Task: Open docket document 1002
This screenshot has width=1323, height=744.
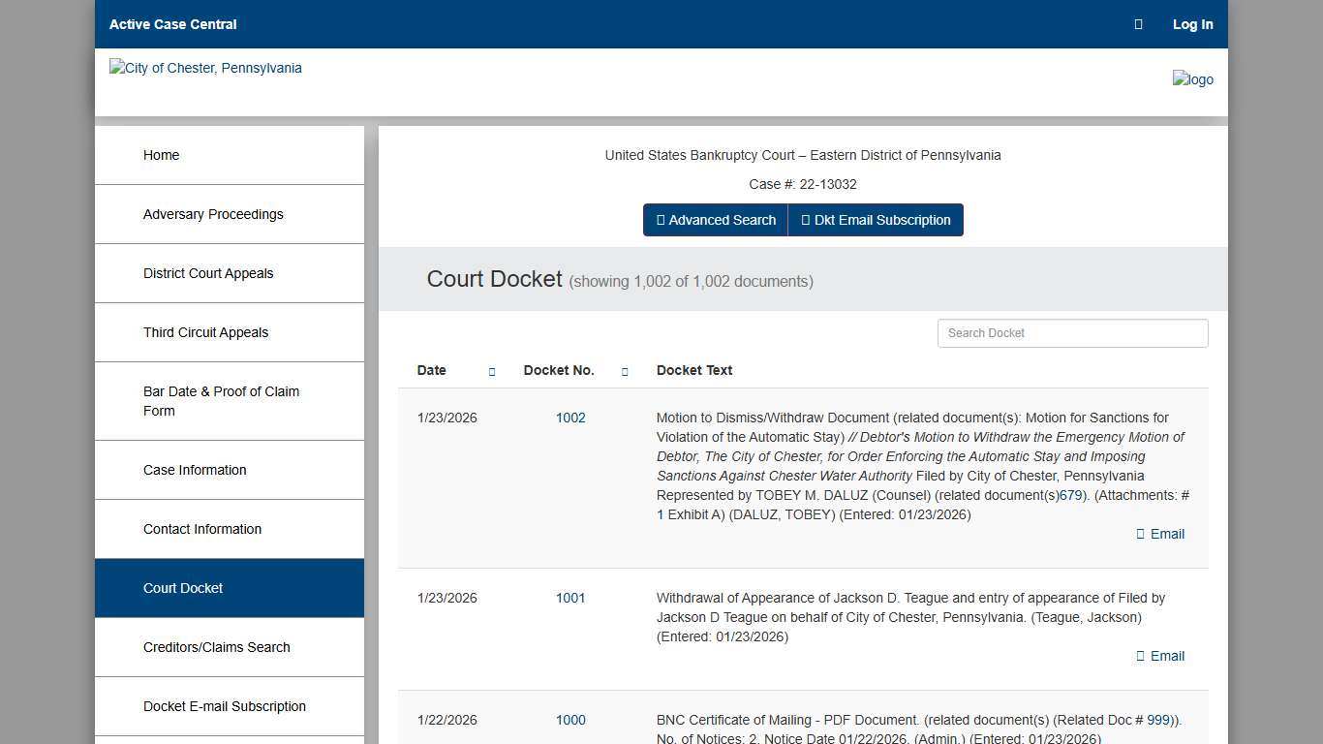Action: tap(570, 418)
